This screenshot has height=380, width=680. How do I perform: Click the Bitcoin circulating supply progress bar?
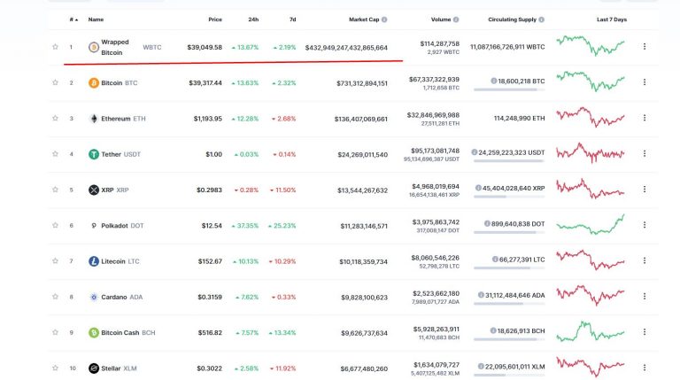pyautogui.click(x=509, y=89)
